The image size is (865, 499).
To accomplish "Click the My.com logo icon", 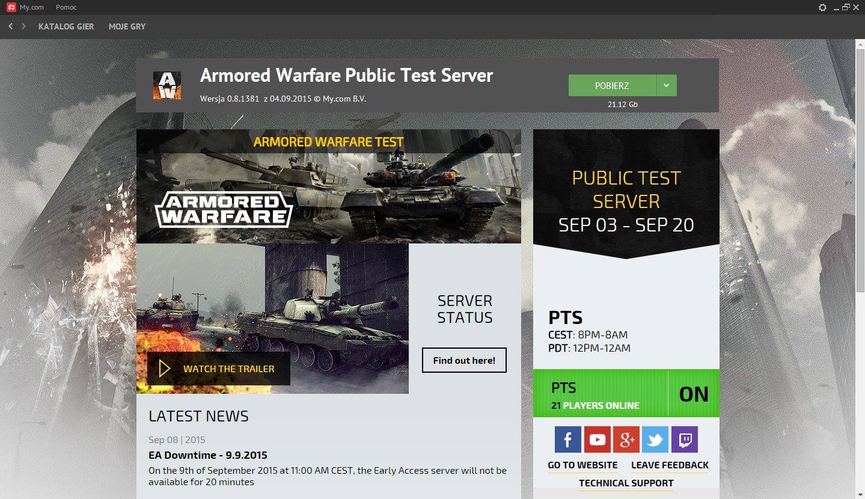I will 11,7.
